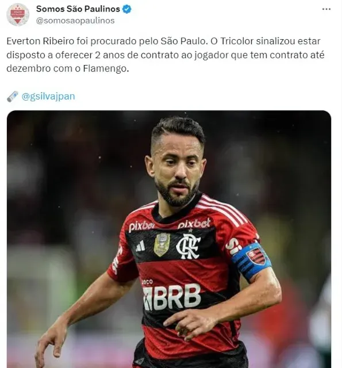This screenshot has width=342, height=368.
Task: Open the @somosaopaulinos handle link
Action: click(x=75, y=21)
